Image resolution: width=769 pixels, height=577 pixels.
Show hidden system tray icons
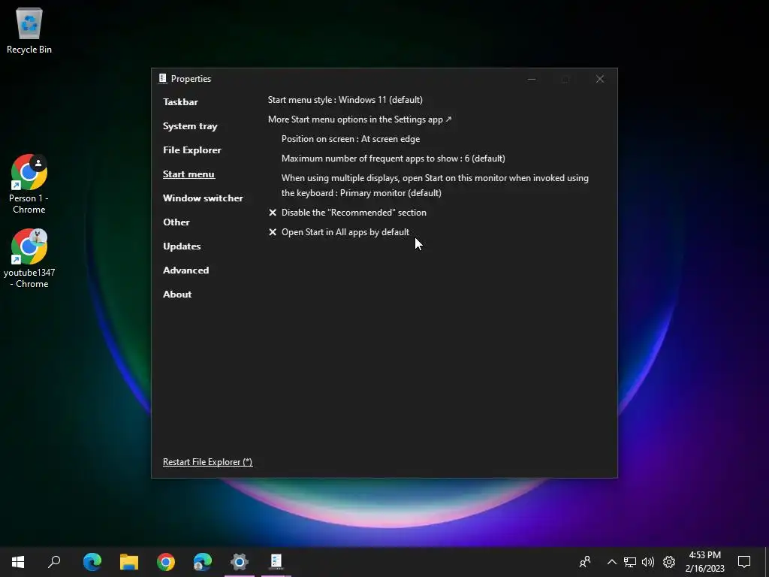pos(611,562)
